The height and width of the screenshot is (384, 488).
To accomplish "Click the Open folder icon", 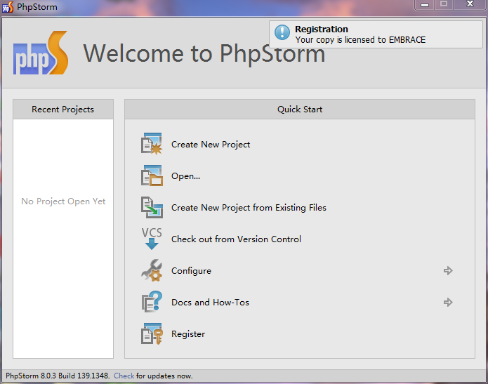I will coord(152,176).
